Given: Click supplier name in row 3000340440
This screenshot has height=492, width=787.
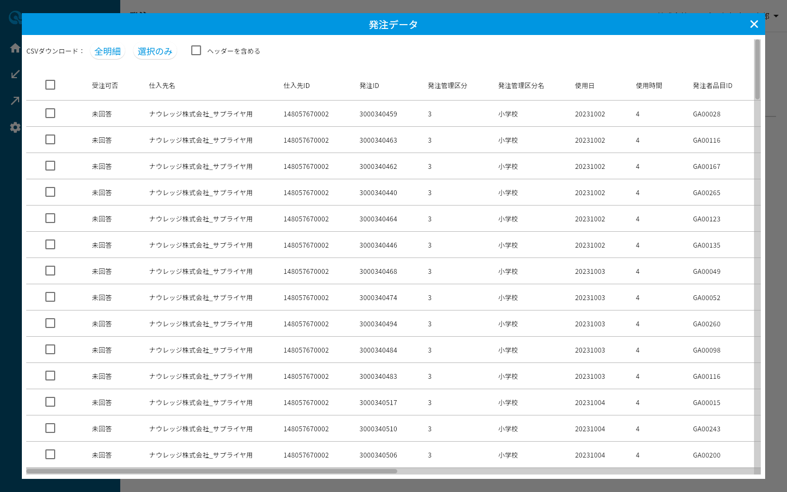Looking at the screenshot, I should click(201, 193).
